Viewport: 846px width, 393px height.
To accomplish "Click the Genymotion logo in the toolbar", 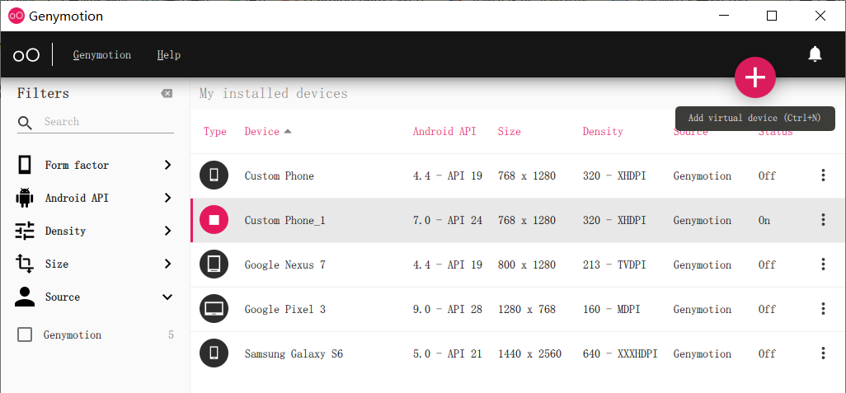I will pyautogui.click(x=26, y=55).
